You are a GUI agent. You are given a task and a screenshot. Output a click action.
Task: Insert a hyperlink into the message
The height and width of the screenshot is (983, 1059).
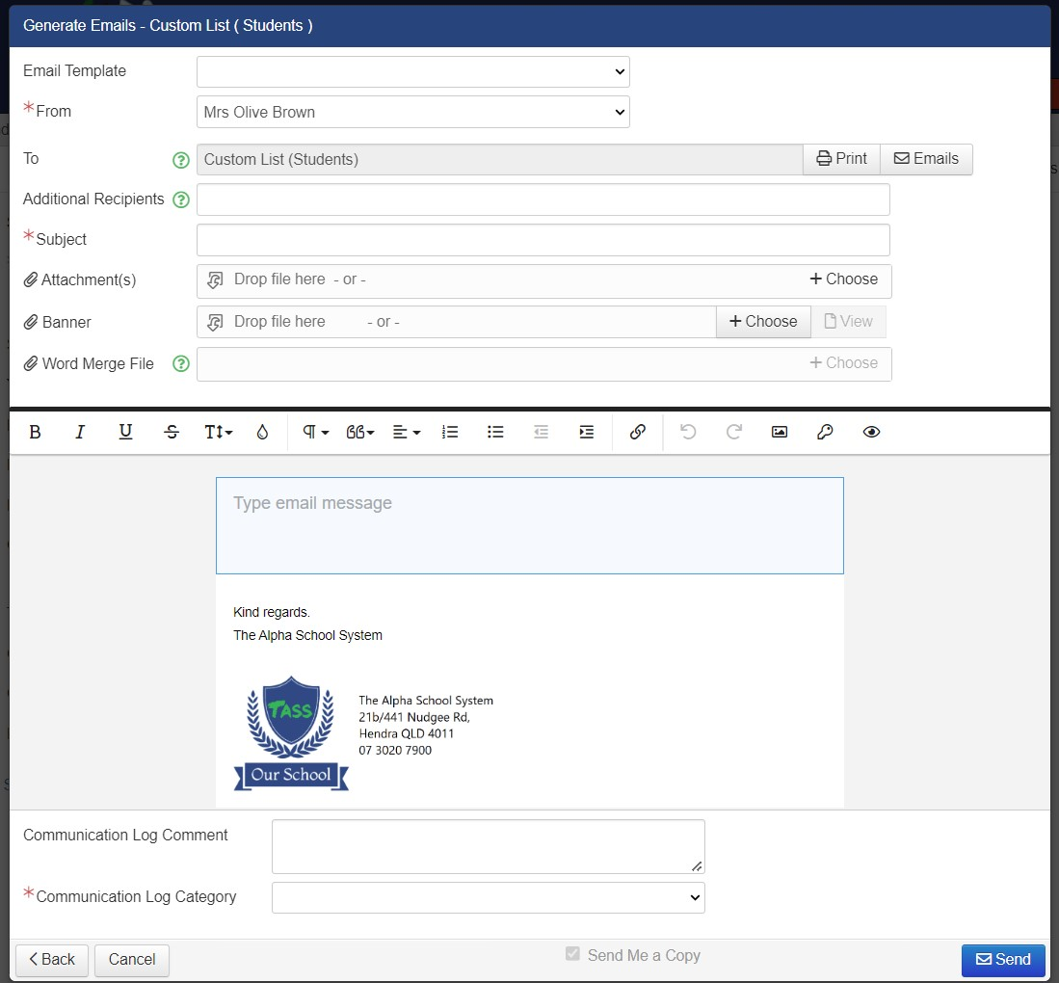(x=637, y=433)
